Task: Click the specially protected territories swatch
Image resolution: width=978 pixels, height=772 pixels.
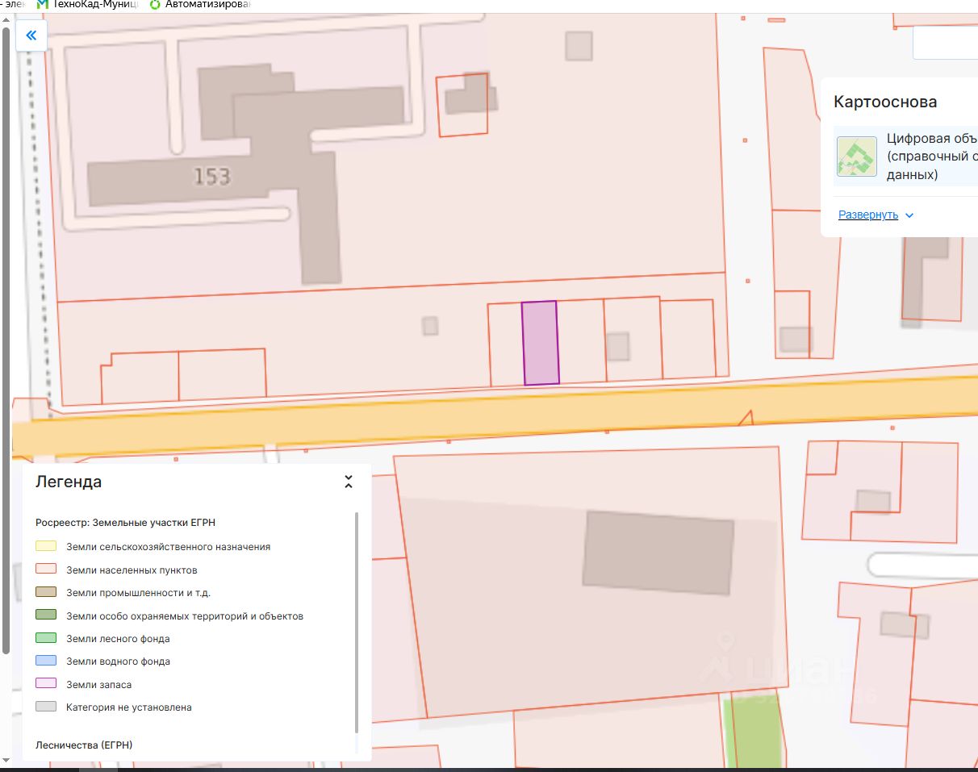Action: coord(46,616)
